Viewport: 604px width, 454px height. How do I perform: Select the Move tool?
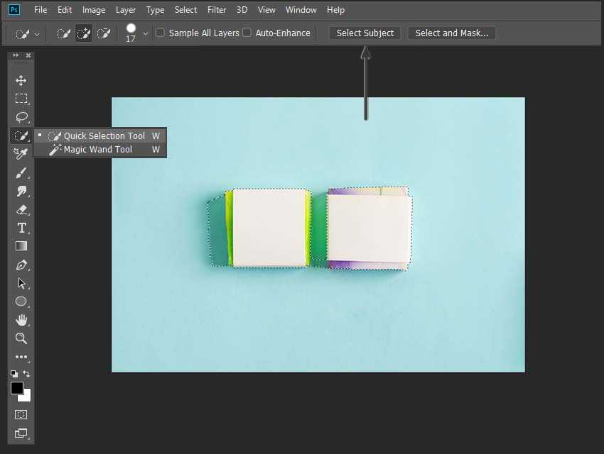[21, 80]
